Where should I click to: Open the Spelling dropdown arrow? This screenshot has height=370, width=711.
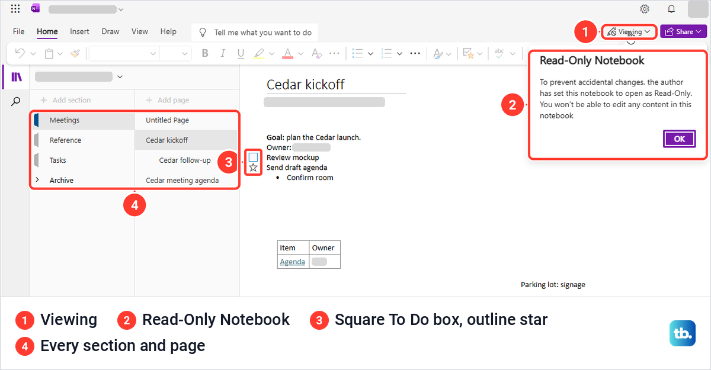tap(511, 54)
